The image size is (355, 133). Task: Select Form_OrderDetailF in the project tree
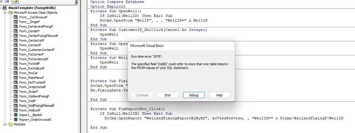coord(32,87)
